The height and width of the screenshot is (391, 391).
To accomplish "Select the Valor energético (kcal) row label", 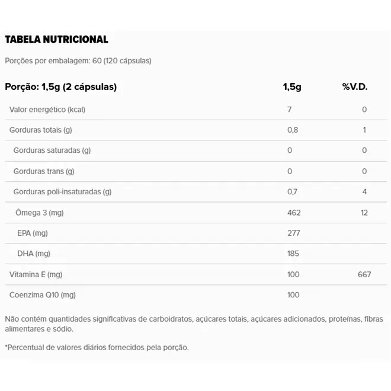I will tap(47, 110).
